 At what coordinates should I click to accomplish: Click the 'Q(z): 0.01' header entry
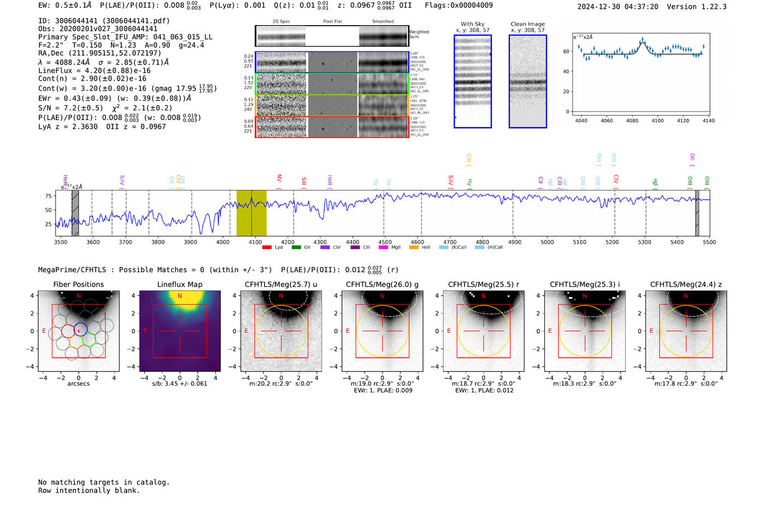click(x=301, y=5)
